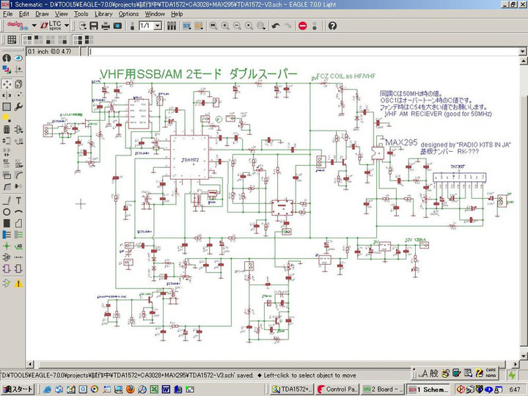Click the Delete trash can tool
This screenshot has width=528, height=396.
[x=7, y=130]
